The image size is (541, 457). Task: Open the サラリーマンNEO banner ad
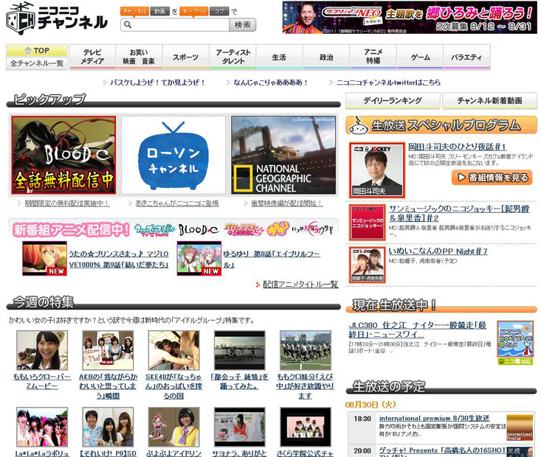pos(410,17)
